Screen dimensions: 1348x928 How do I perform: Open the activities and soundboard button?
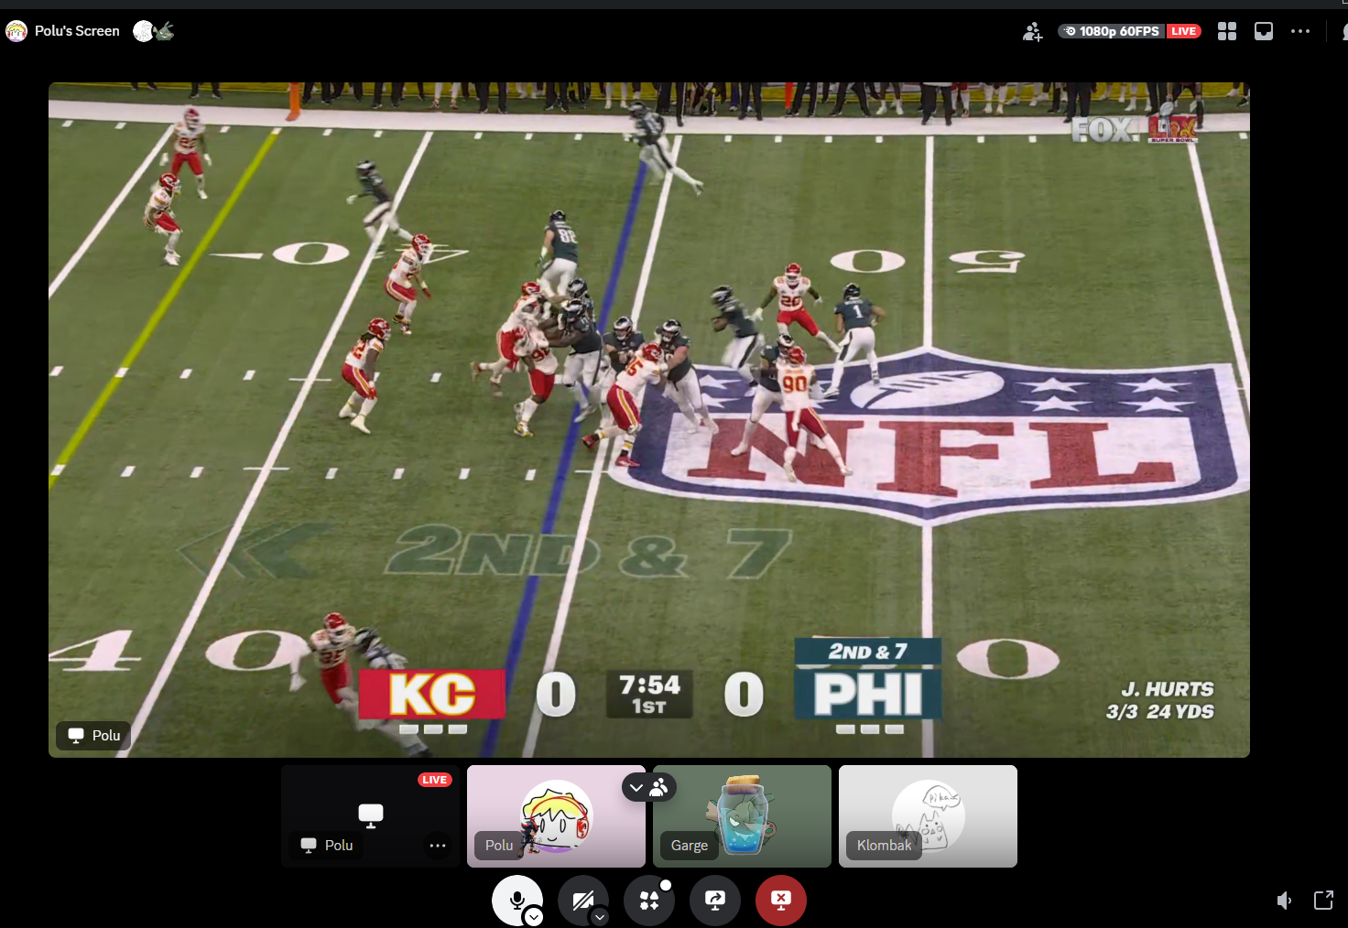tap(649, 901)
